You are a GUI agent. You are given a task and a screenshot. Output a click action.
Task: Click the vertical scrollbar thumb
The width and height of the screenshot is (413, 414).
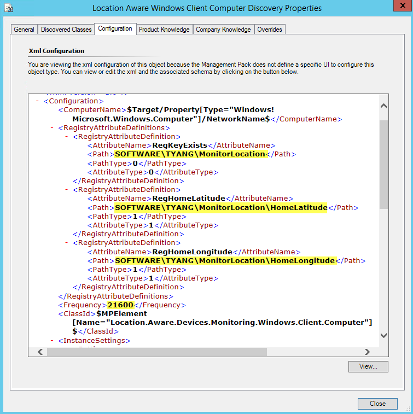click(x=383, y=165)
